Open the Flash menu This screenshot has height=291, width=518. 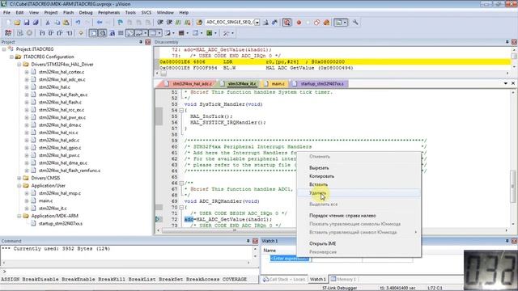(68, 13)
